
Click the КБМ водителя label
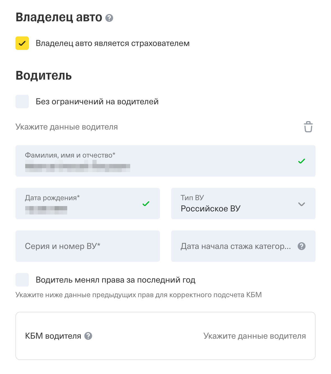click(53, 336)
